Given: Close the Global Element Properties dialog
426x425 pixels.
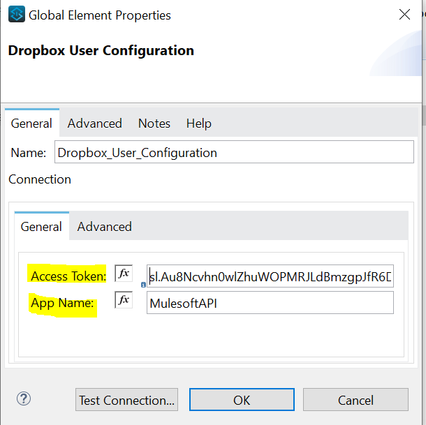Looking at the screenshot, I should click(404, 15).
